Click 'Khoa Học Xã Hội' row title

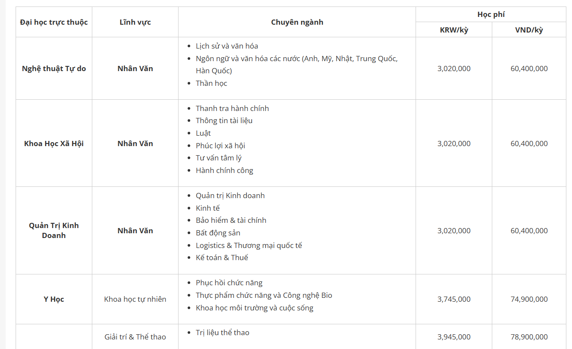[54, 144]
